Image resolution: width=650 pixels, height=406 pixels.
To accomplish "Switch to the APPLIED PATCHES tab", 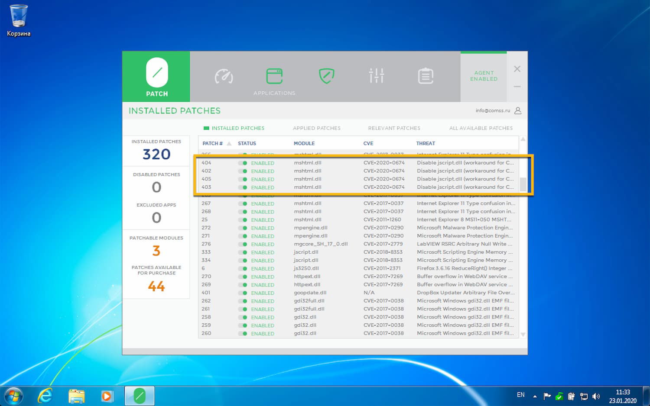I will point(317,128).
